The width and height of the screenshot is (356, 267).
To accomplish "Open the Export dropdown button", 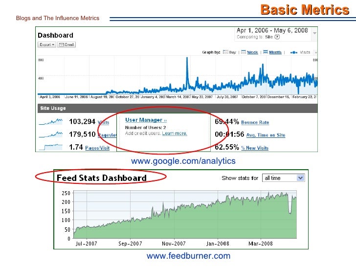I will pyautogui.click(x=47, y=44).
